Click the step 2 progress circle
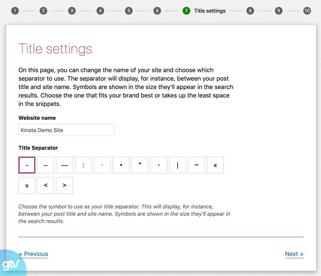This screenshot has width=321, height=276. click(43, 11)
